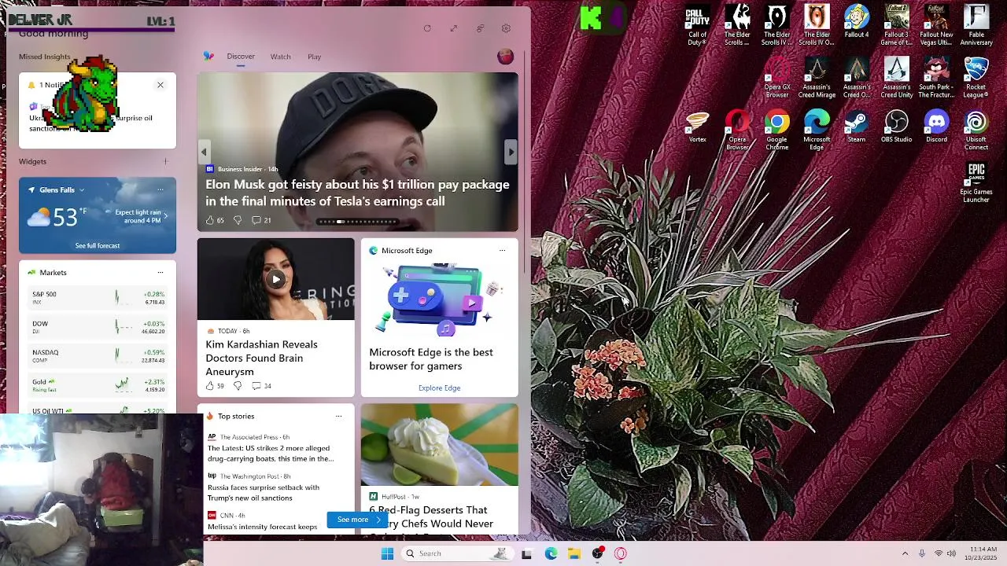Switch to Watch tab
This screenshot has width=1007, height=566.
[281, 57]
